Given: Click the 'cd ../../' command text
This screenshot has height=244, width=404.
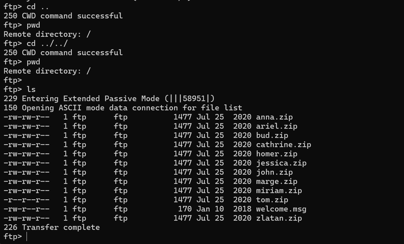Looking at the screenshot, I should (x=47, y=44).
